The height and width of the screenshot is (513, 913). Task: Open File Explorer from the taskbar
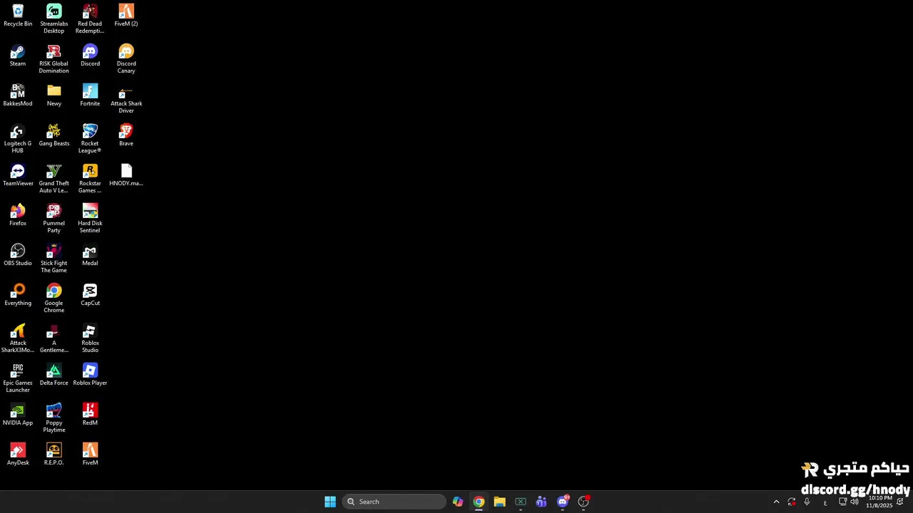pos(499,502)
